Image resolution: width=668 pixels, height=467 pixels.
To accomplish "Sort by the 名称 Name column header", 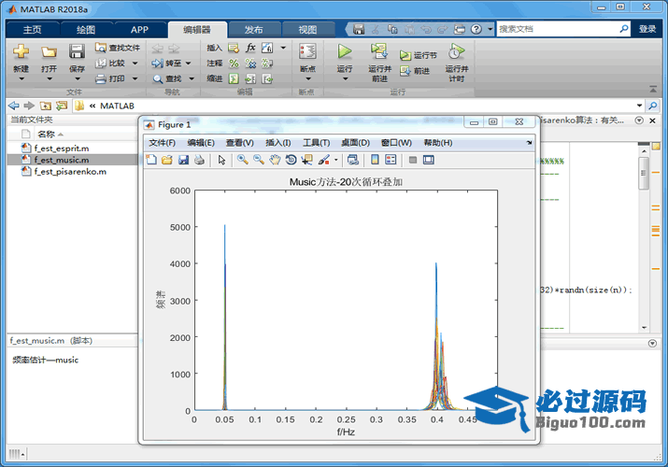I will (46, 134).
